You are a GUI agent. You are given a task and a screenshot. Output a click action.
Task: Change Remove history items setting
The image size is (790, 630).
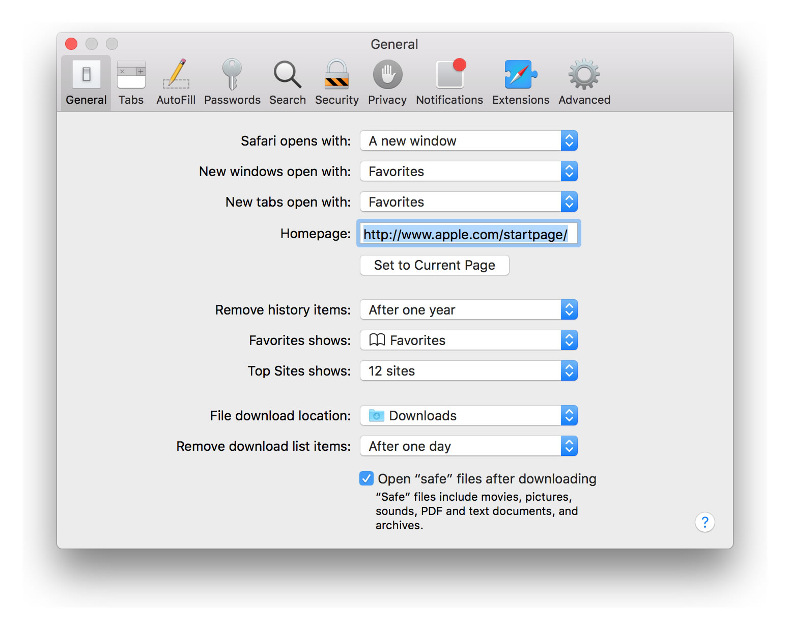point(469,309)
